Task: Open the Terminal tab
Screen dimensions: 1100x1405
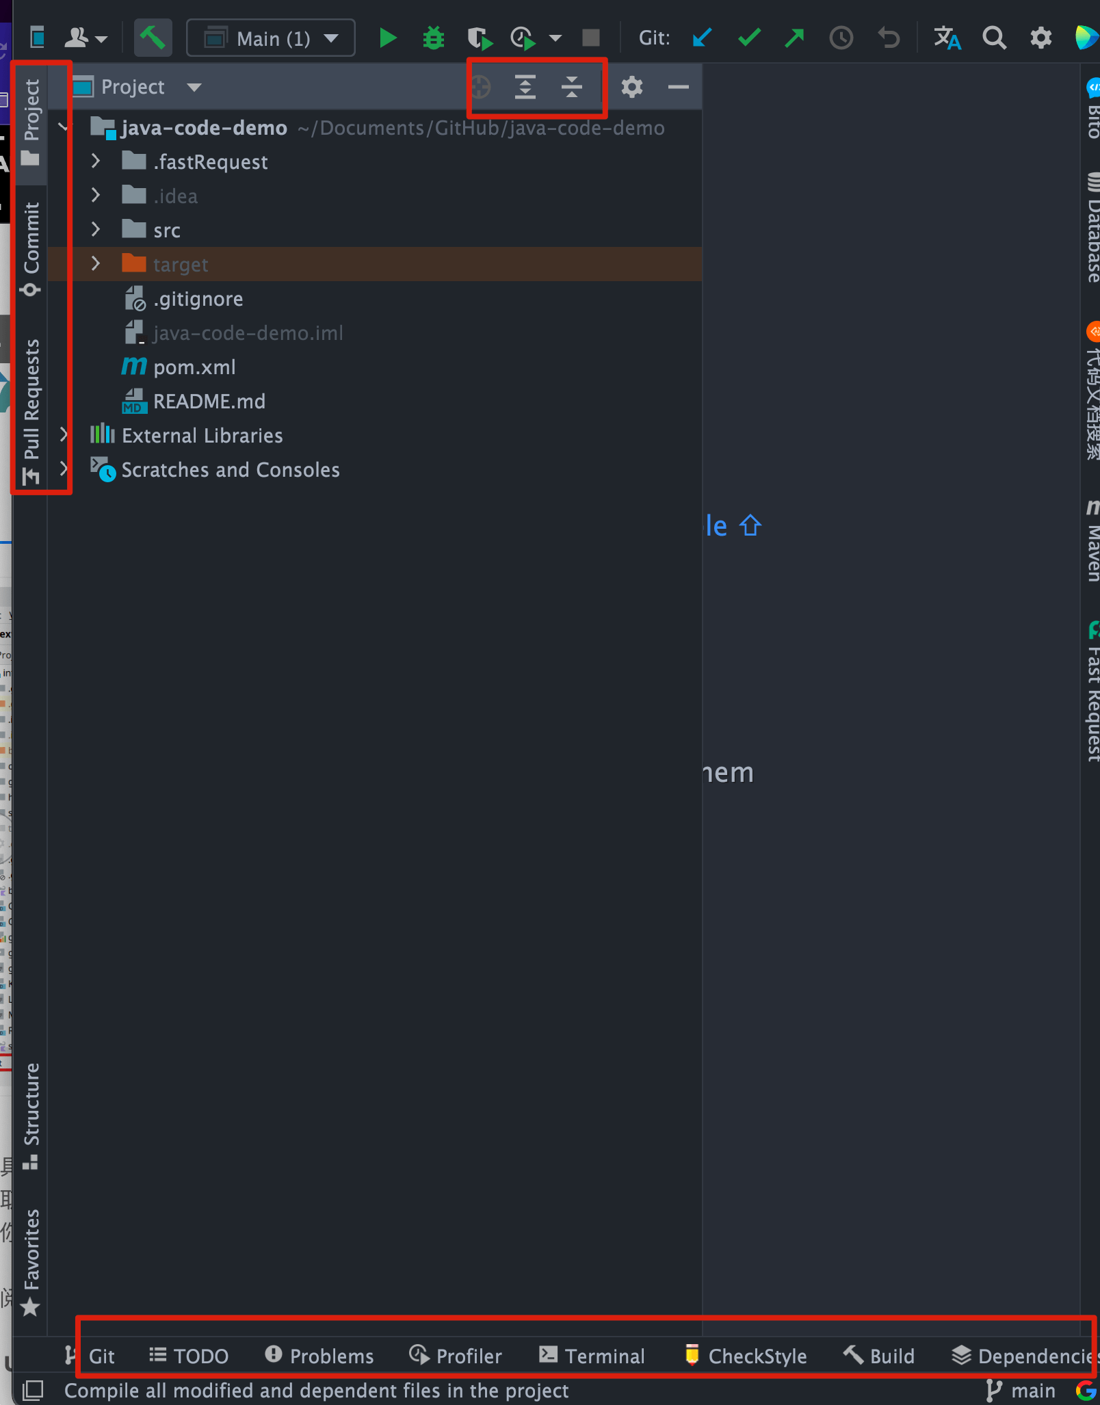Action: [x=592, y=1355]
